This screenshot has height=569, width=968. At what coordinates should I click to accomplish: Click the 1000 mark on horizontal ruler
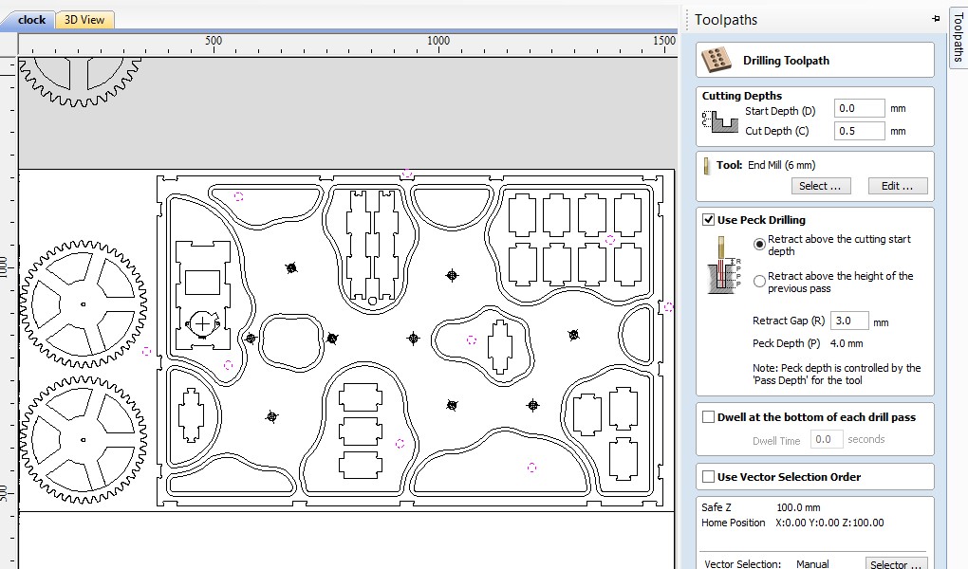(438, 41)
